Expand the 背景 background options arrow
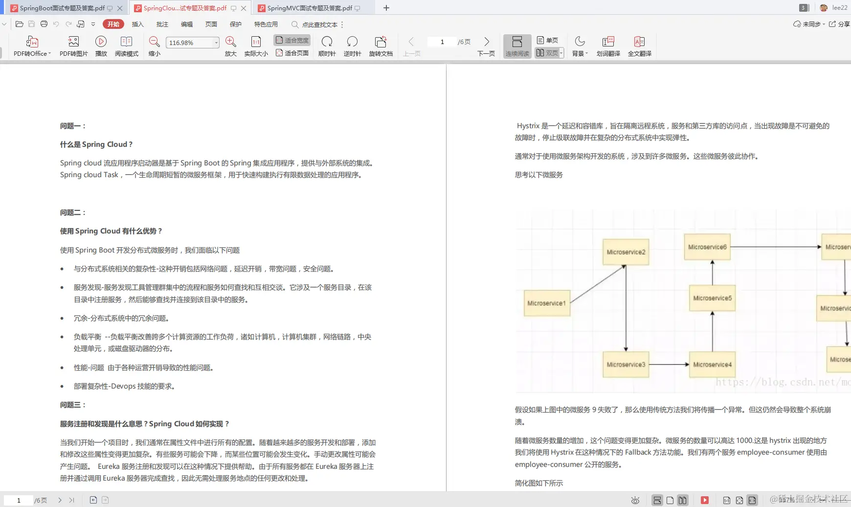Screen dimensions: 851x507 click(586, 54)
